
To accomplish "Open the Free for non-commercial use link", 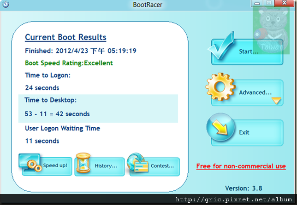I will coord(241,166).
